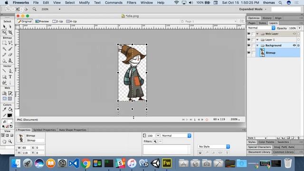Open the Swatches panel tab
Viewport: 304px width, 171px height.
283,142
